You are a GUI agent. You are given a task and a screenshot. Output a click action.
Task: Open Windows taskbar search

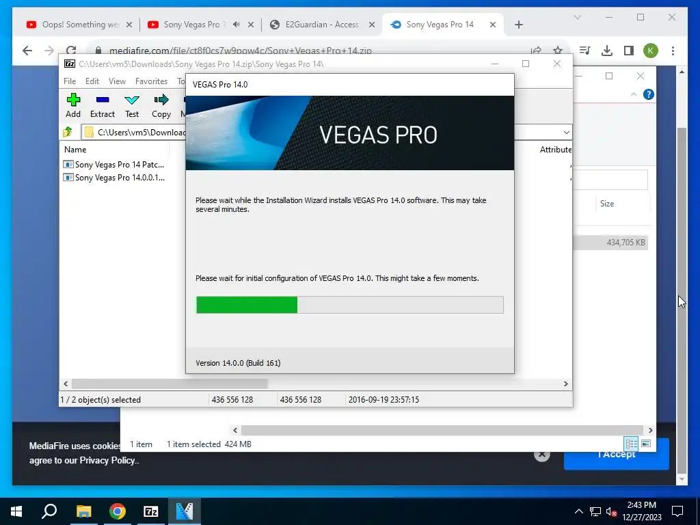coord(49,511)
